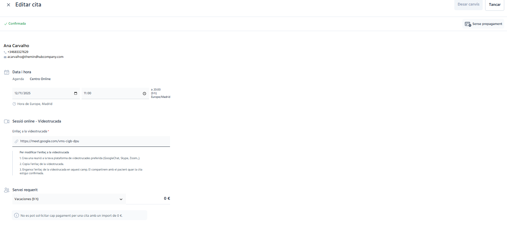
Task: Click the Desar canvis button
Action: (x=468, y=5)
